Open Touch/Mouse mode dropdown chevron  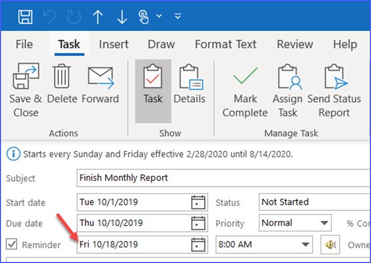(159, 16)
